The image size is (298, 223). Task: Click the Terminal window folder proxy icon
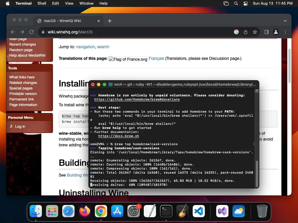110,84
